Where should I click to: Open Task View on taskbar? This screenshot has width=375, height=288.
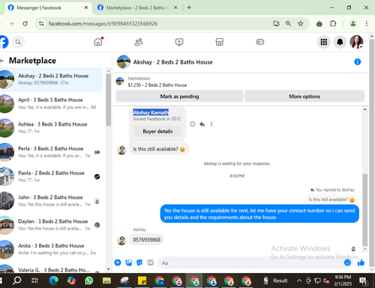34,281
